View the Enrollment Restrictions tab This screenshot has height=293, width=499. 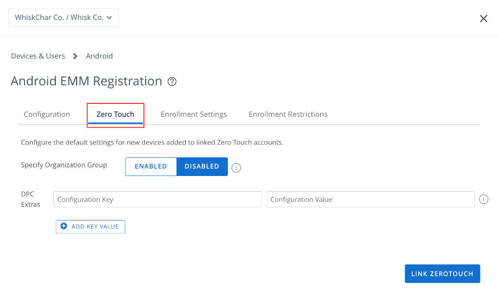click(288, 114)
